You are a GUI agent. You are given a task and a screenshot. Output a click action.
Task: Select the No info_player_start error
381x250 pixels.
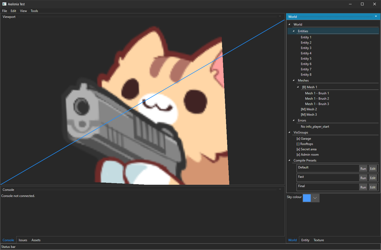click(x=315, y=127)
